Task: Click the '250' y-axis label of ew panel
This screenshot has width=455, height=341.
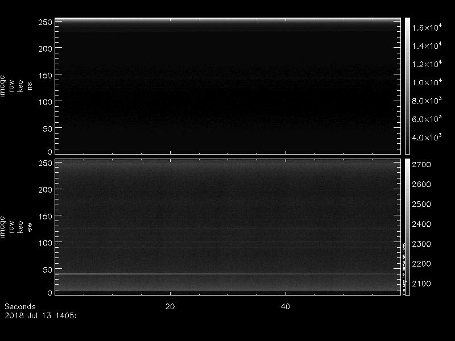Action: pyautogui.click(x=45, y=163)
